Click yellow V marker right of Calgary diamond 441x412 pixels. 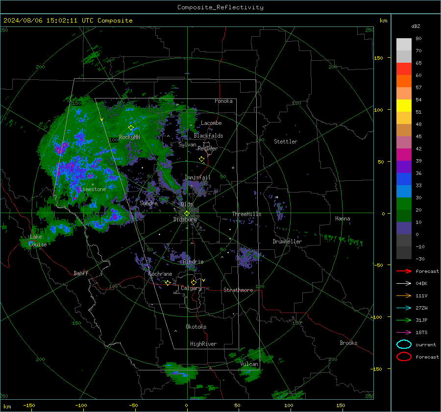pyautogui.click(x=204, y=280)
